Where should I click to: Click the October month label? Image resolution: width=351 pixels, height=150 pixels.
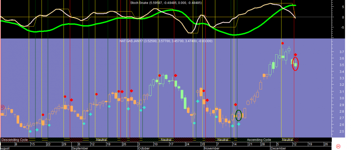pos(144,148)
